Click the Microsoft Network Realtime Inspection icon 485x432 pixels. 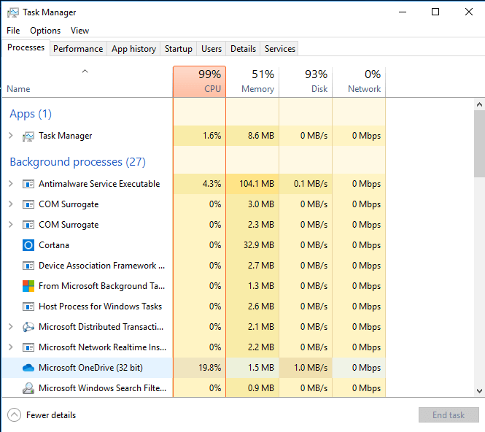(x=28, y=347)
